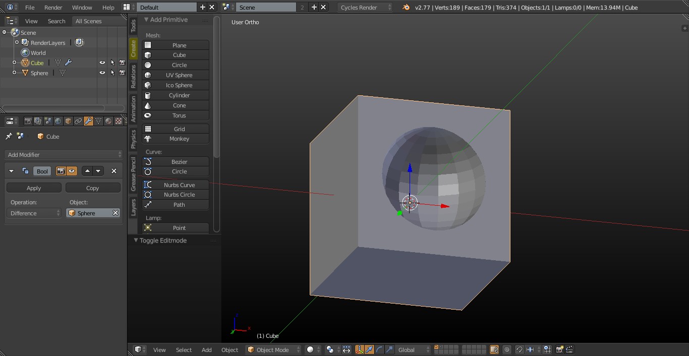Open the Operation Difference dropdown
The height and width of the screenshot is (356, 689).
pyautogui.click(x=34, y=213)
